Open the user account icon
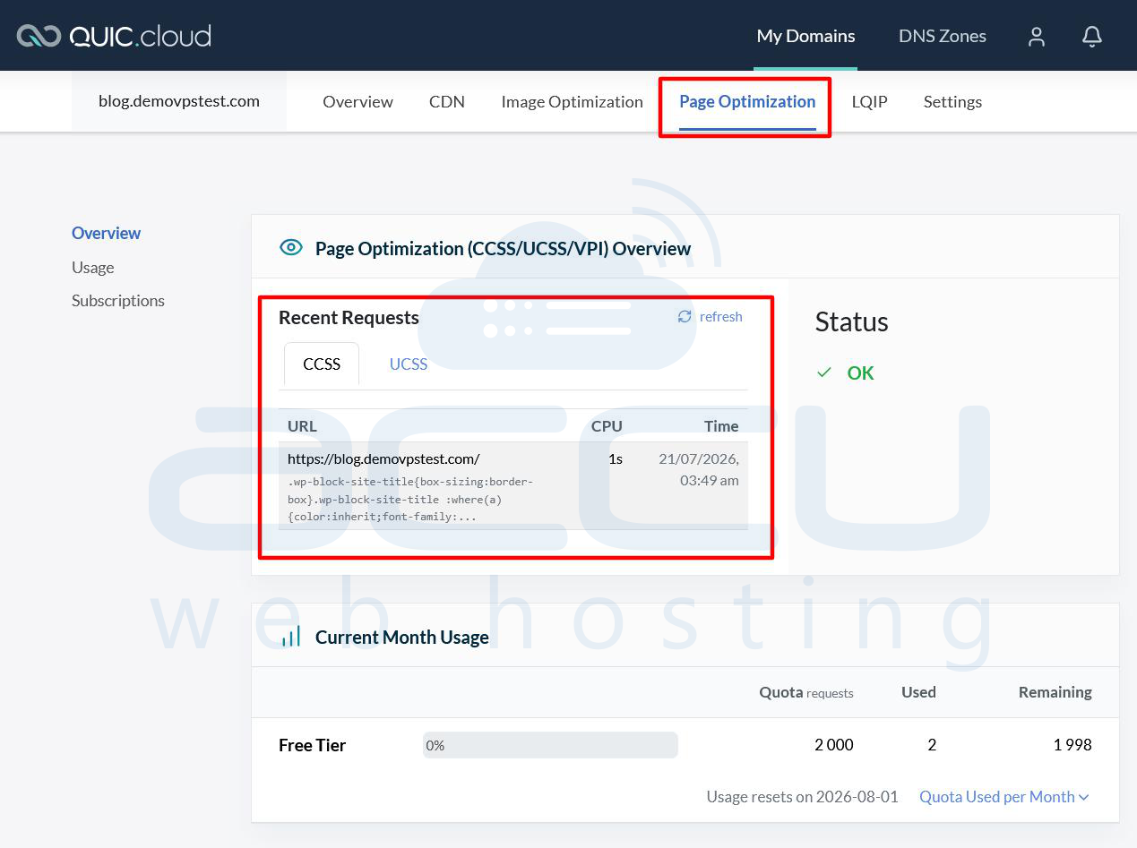 (1037, 36)
